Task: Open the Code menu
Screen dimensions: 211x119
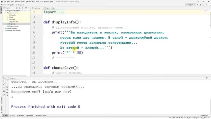Action: [x=23, y=2]
